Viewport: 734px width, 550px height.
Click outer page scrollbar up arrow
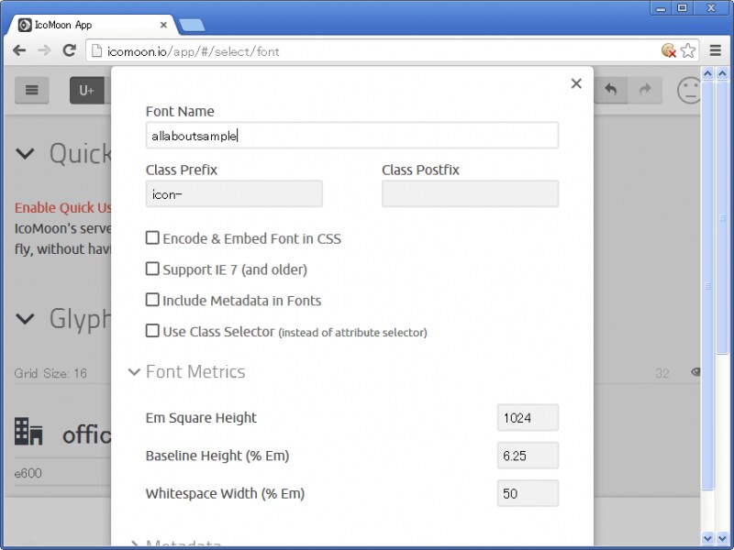point(723,73)
